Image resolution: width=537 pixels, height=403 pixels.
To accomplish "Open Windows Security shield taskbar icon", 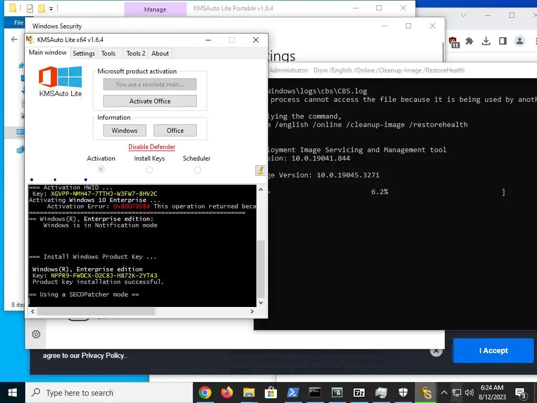I will [x=403, y=393].
